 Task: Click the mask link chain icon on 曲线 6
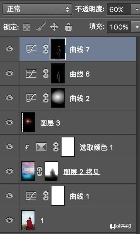tap(46, 73)
